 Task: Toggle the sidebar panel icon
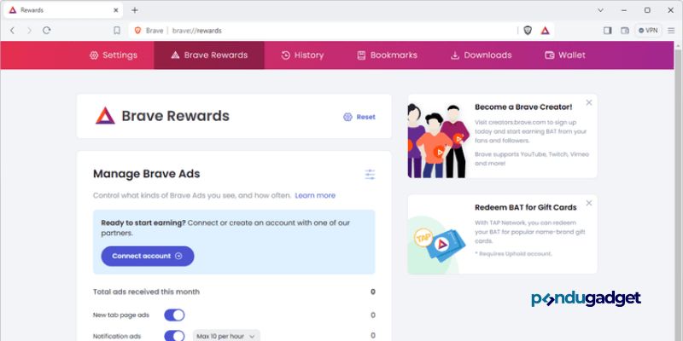pyautogui.click(x=607, y=31)
